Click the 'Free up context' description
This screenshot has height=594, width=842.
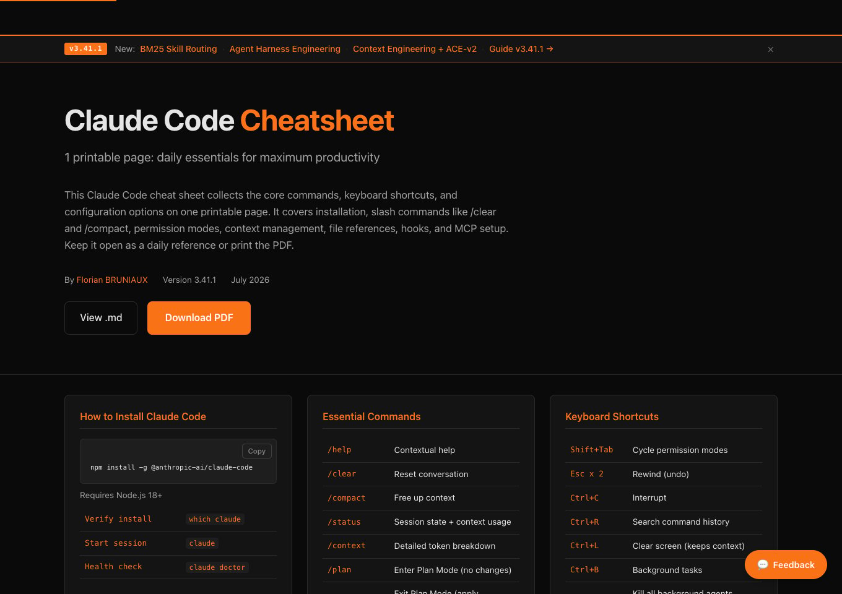[x=425, y=497]
